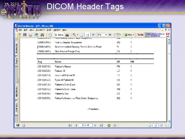Switch to Continuous Facing layout
This screenshot has width=185, height=139.
point(161,125)
